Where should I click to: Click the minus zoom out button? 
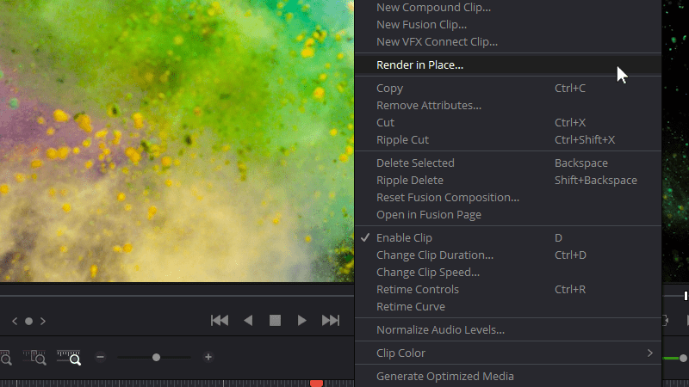click(101, 357)
